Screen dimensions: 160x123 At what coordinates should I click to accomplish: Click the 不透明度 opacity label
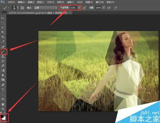point(65,8)
